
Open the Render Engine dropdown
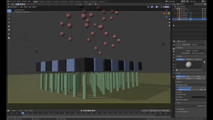point(198,44)
